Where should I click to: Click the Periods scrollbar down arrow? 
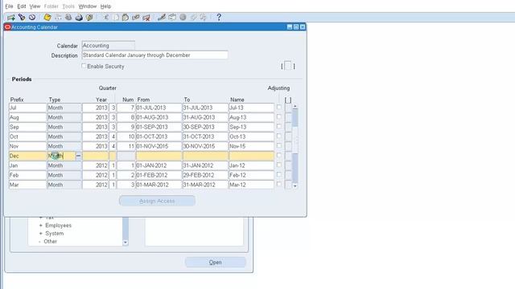pyautogui.click(x=295, y=186)
